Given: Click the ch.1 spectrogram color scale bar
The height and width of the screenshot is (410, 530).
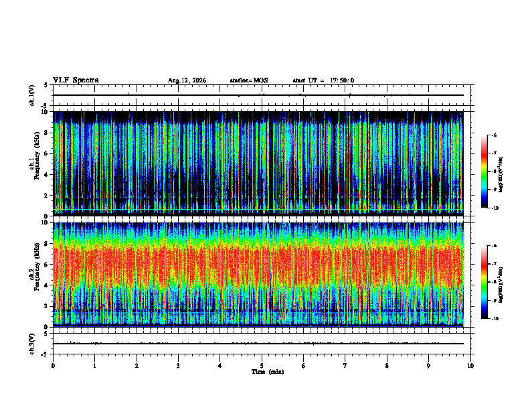Looking at the screenshot, I should point(484,172).
